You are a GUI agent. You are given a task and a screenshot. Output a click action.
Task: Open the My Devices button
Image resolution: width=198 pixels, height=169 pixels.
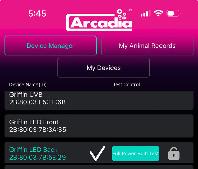[103, 68]
